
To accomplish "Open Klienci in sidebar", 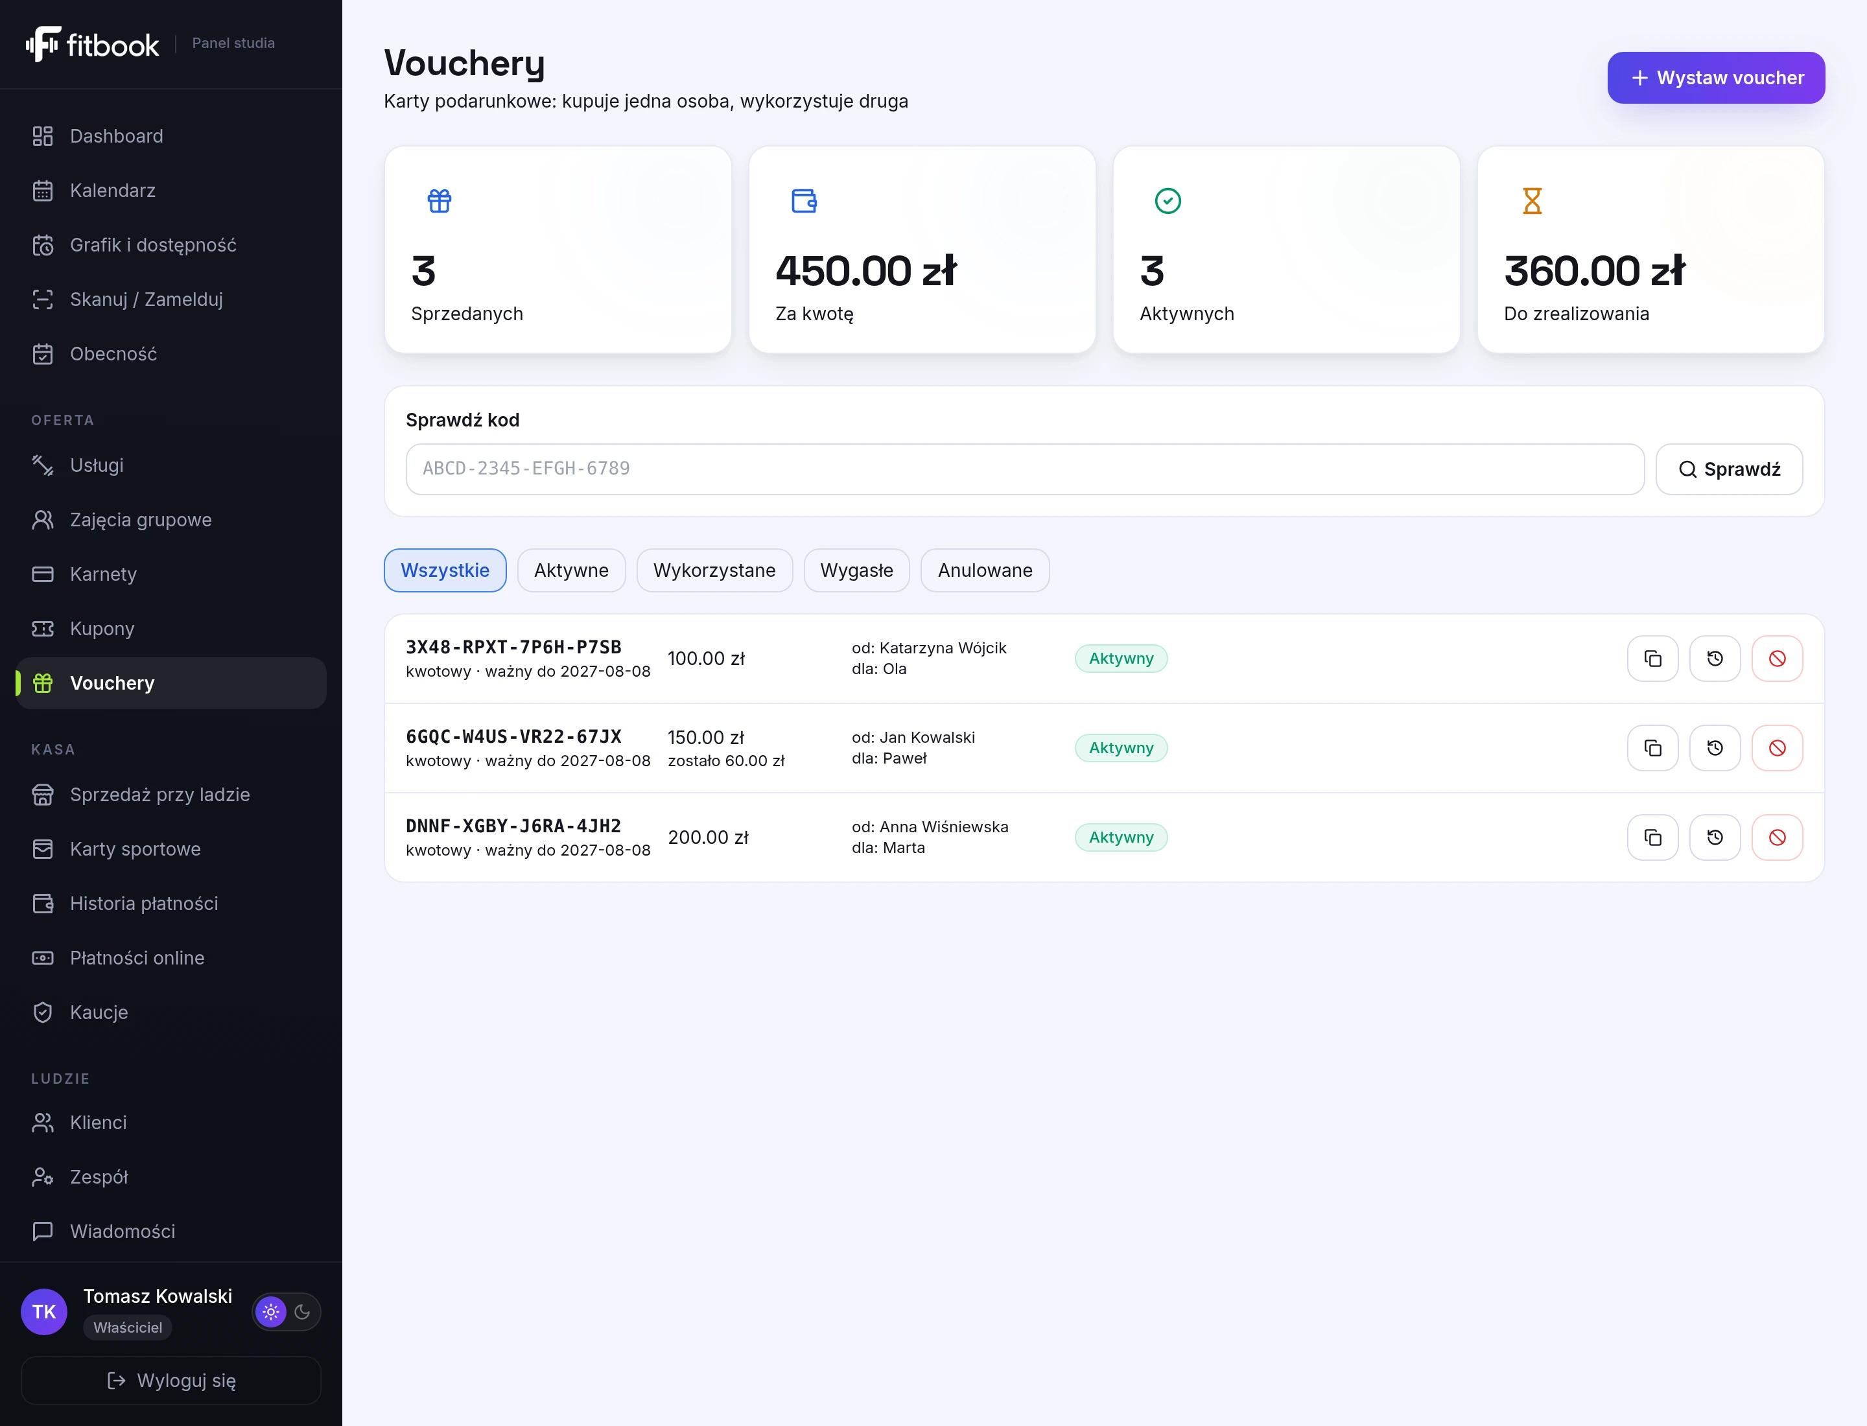I will [170, 1122].
